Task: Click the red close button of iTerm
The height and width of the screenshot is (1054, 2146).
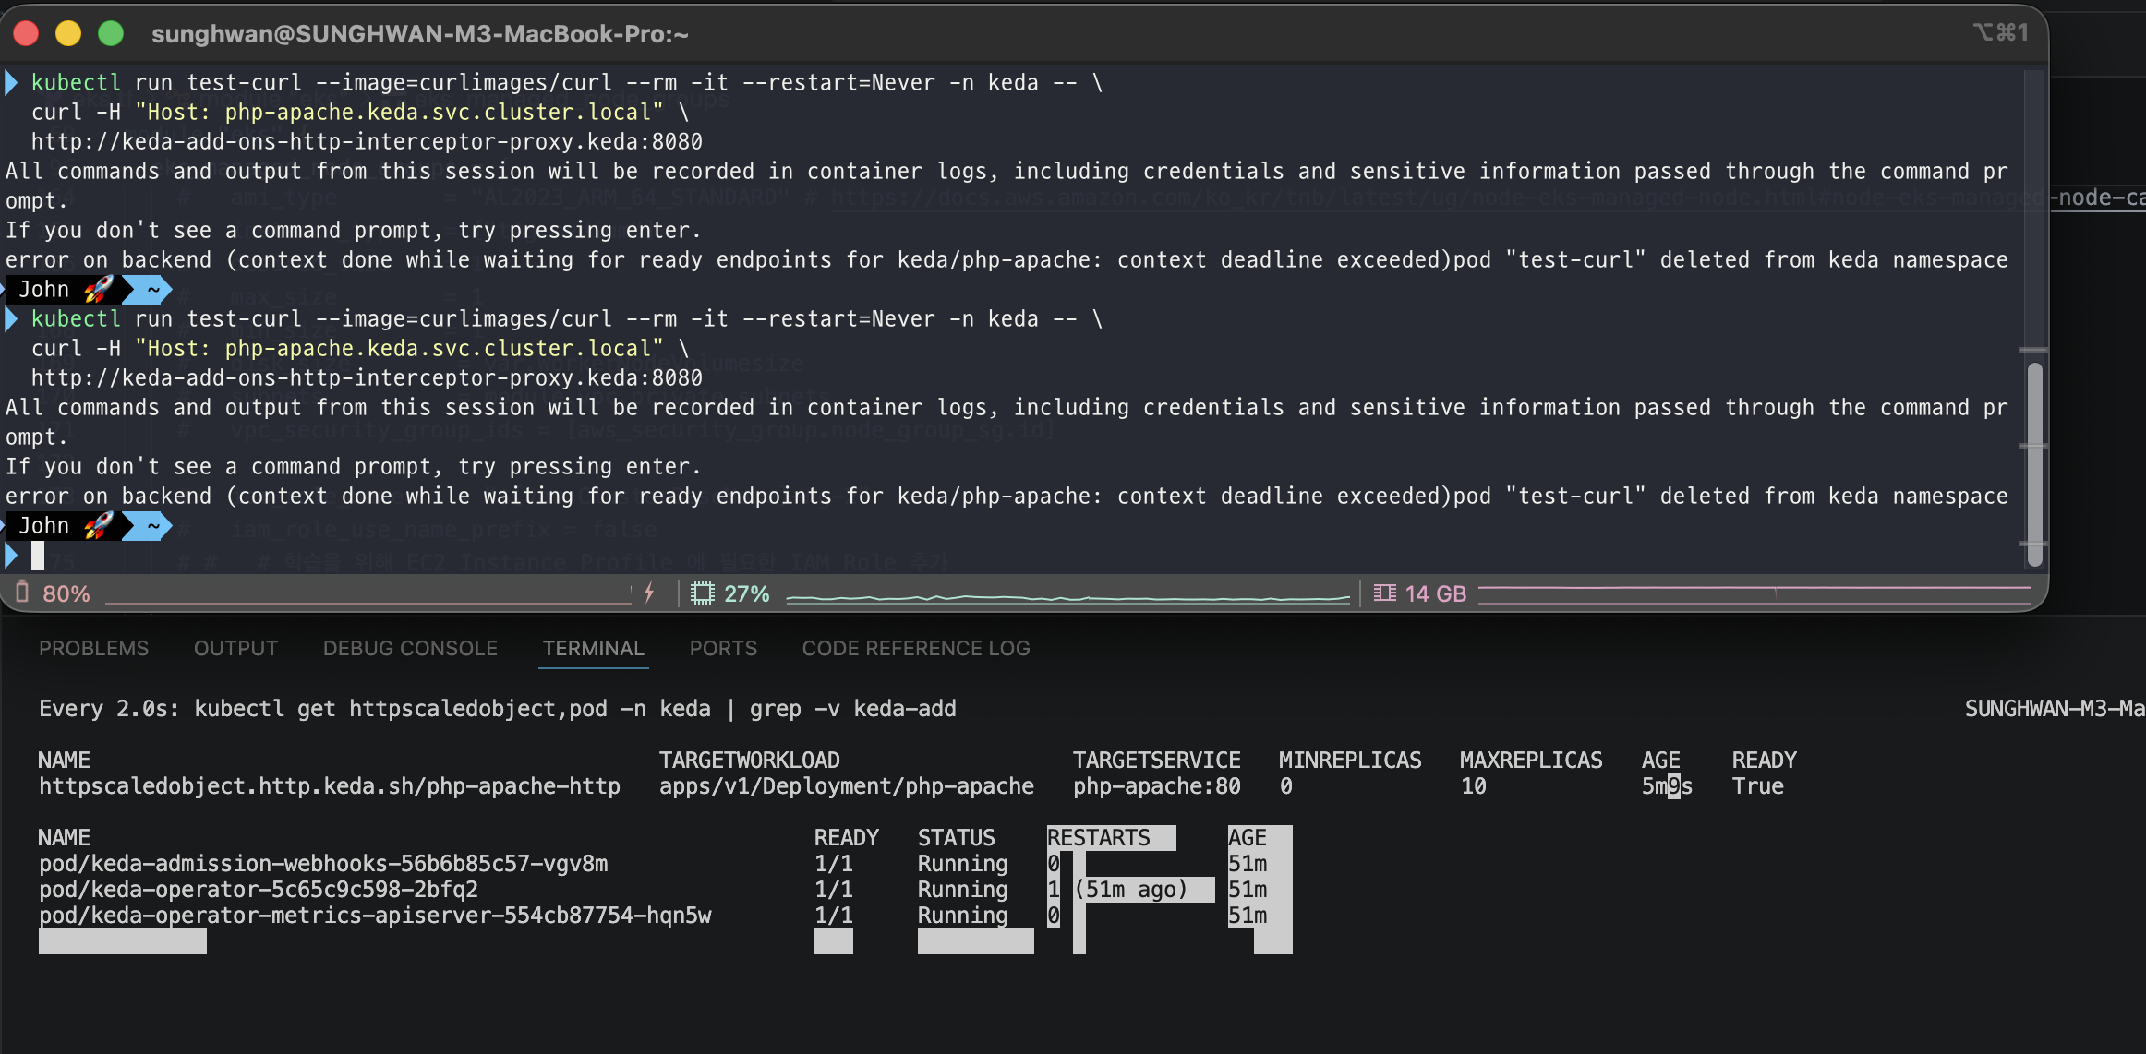Action: [26, 34]
